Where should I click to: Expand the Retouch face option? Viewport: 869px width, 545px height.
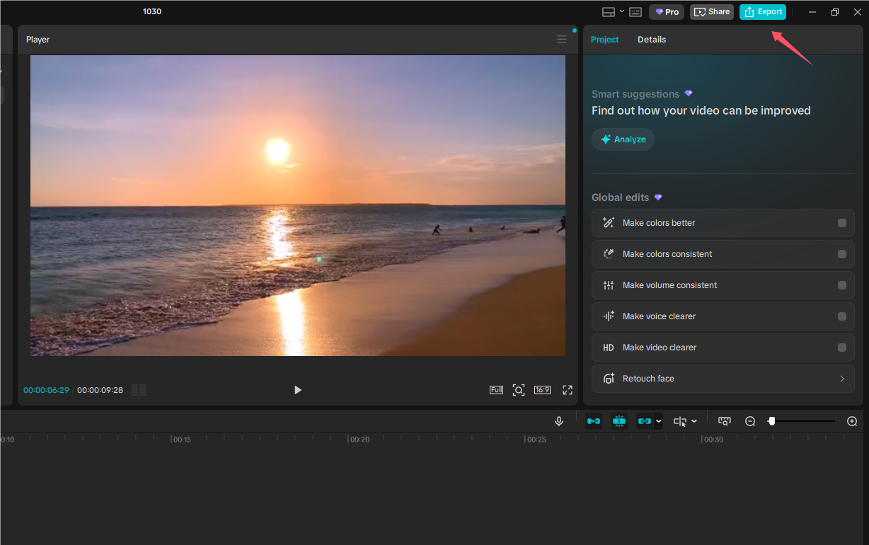pyautogui.click(x=841, y=378)
